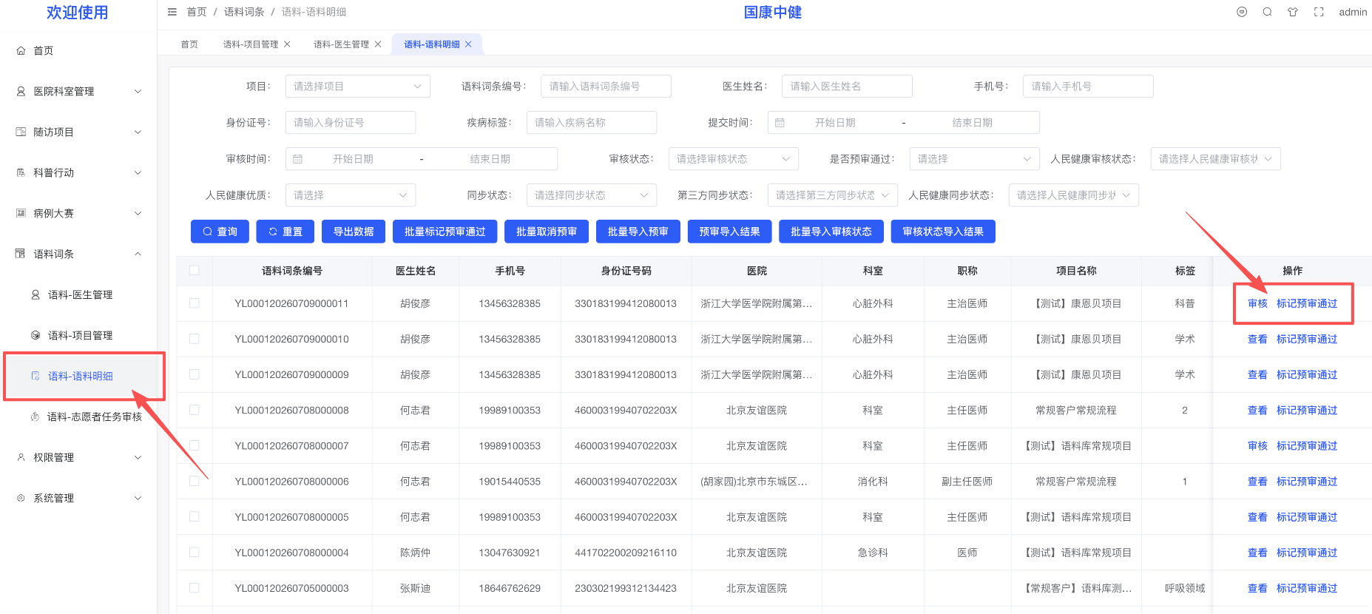
Task: Check the row YL000120260709000011 checkbox
Action: coord(195,303)
